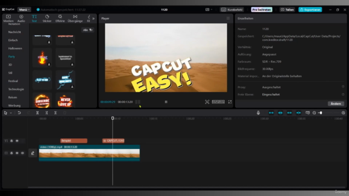Mute the video track audio
The width and height of the screenshot is (349, 196).
(22, 153)
